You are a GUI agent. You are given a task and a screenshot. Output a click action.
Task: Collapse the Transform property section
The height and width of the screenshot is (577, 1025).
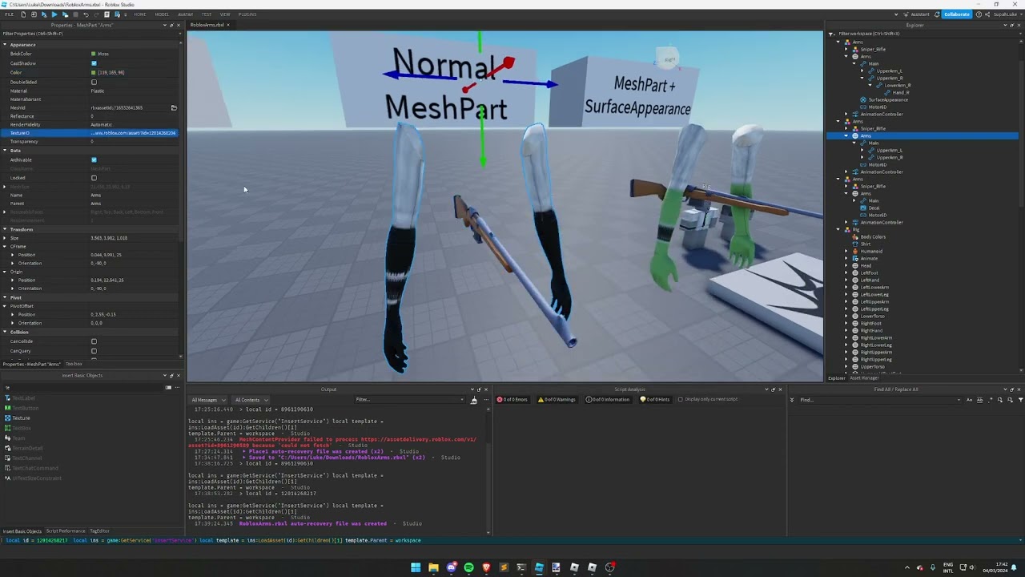tap(5, 229)
